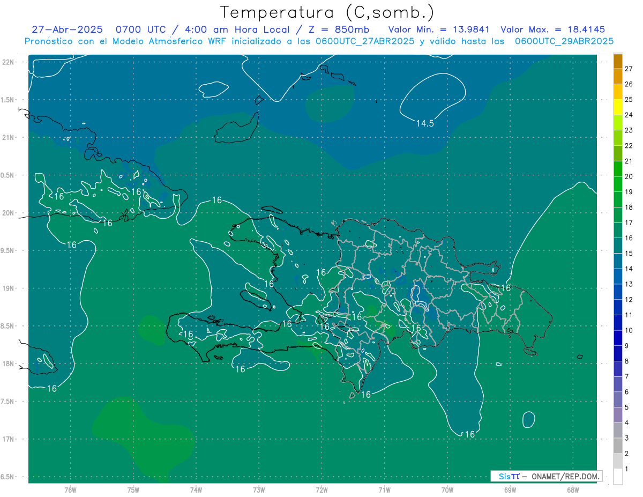
Task: Click 'Pronóstico con el Modelo Atmosférico WRF' text
Action: click(126, 41)
